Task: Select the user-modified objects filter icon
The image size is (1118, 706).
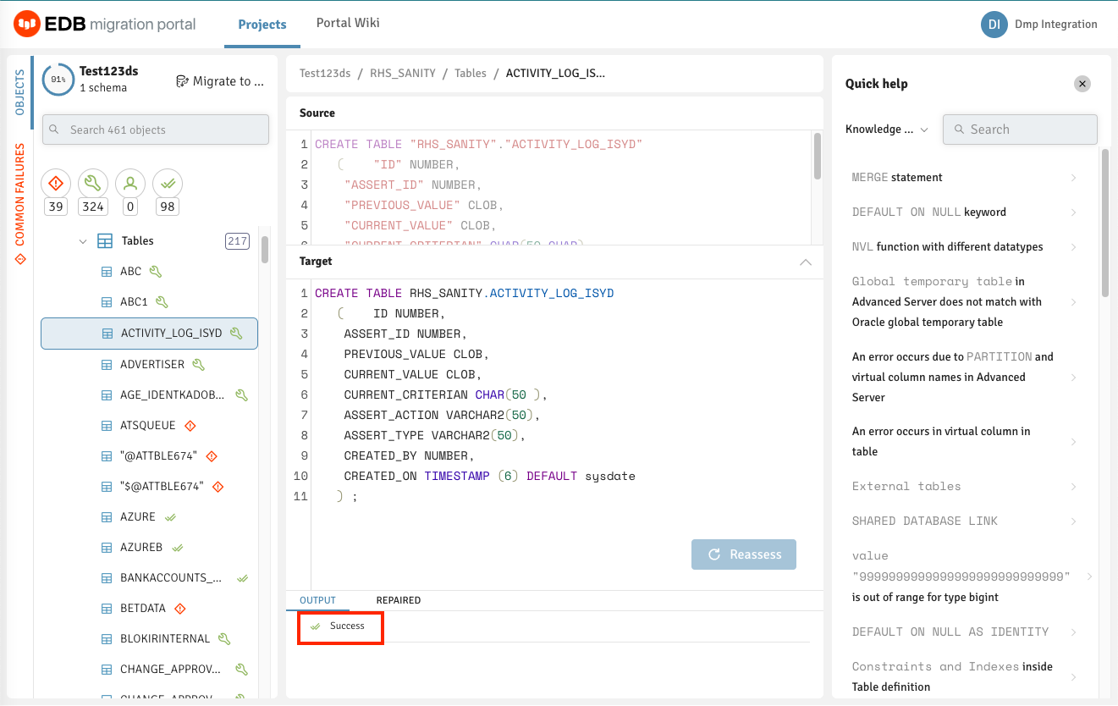Action: (x=130, y=183)
